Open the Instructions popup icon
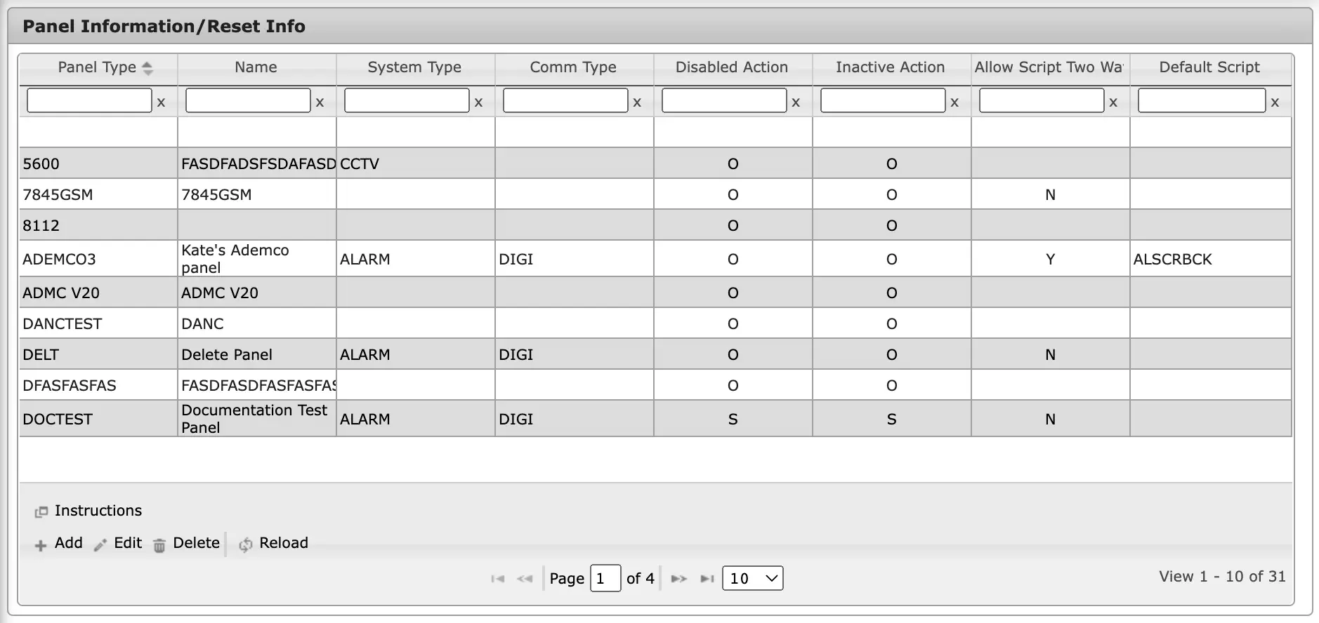 coord(41,512)
